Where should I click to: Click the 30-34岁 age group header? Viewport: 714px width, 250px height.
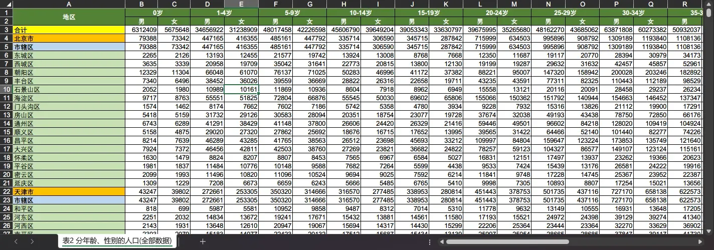[633, 13]
